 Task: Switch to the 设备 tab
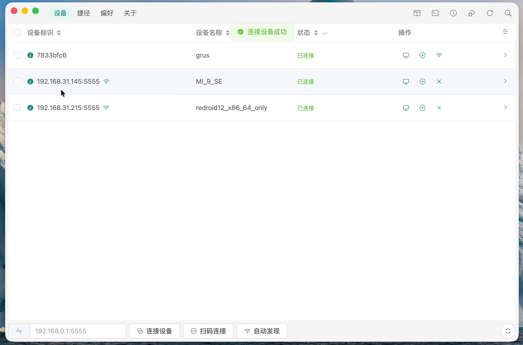(x=60, y=13)
